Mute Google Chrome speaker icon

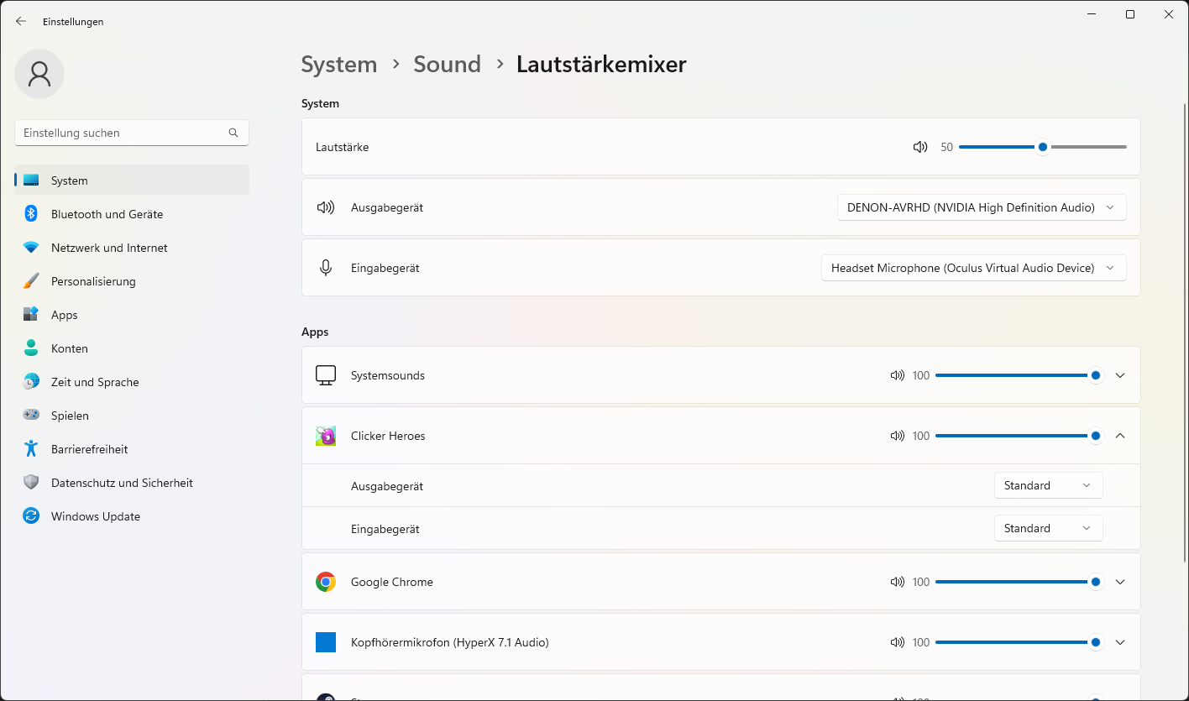(898, 582)
